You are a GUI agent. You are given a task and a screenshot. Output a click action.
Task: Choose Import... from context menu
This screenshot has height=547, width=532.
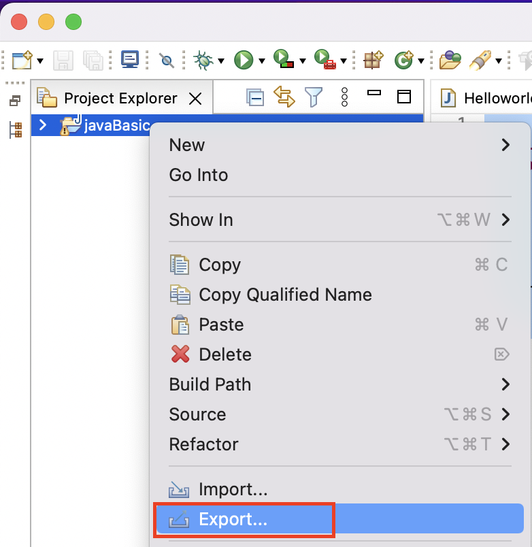tap(340, 489)
